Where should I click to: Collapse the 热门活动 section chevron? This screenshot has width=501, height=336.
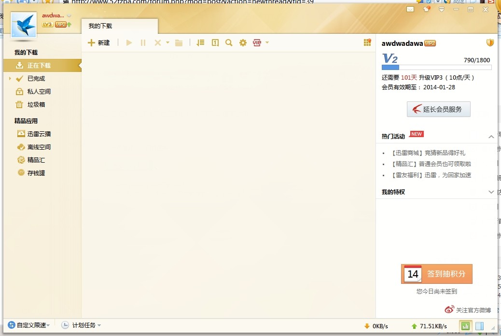(491, 137)
